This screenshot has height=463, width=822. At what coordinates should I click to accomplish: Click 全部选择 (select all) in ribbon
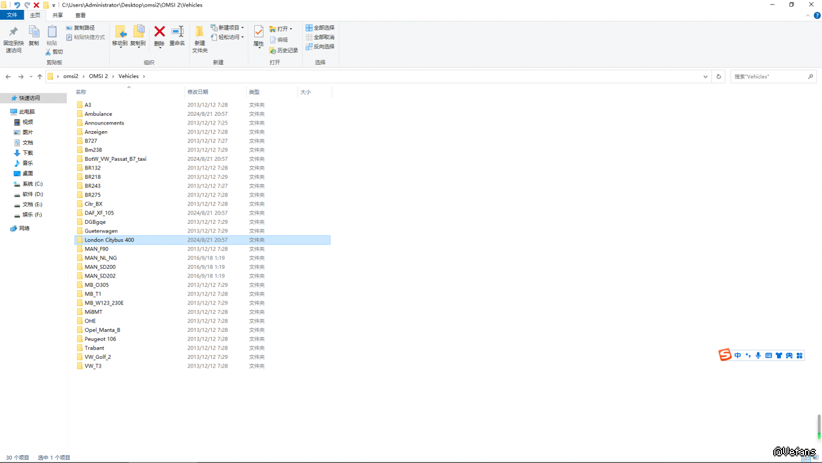click(x=320, y=27)
